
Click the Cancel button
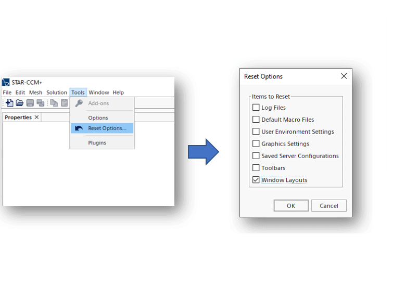pos(328,206)
